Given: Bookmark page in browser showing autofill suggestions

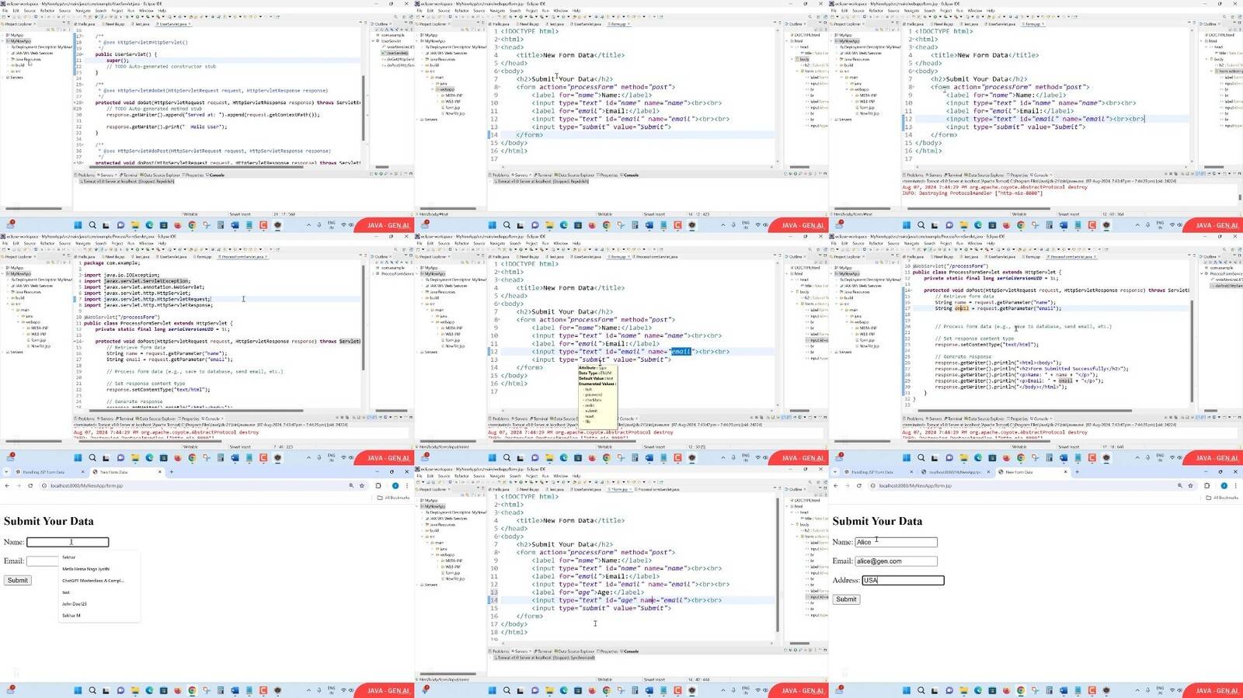Looking at the screenshot, I should pyautogui.click(x=361, y=485).
